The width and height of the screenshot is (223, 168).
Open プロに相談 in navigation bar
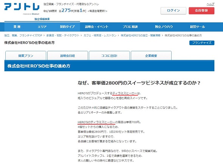pos(130,27)
